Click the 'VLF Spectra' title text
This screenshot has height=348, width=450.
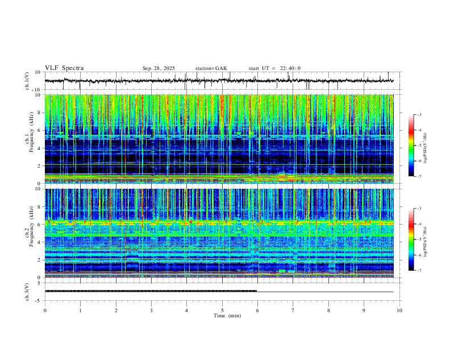click(x=64, y=68)
